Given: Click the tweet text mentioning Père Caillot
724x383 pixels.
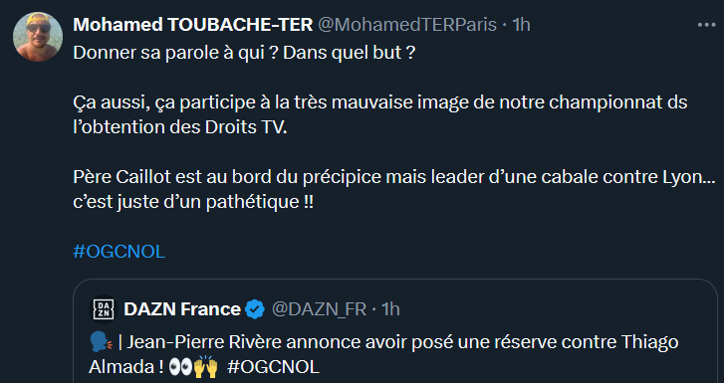Looking at the screenshot, I should click(393, 177).
